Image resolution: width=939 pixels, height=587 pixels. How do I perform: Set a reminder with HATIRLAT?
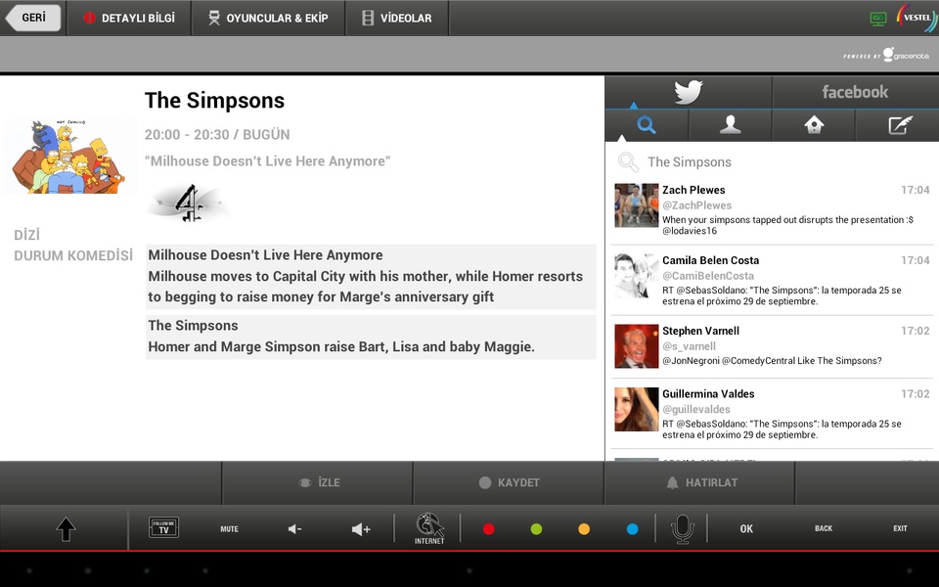point(700,482)
